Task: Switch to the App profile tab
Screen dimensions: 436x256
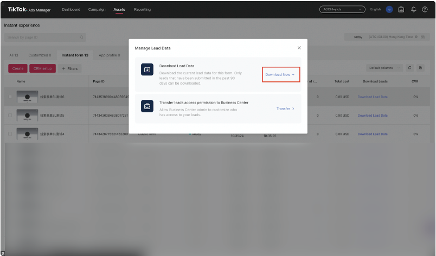Action: [x=108, y=55]
